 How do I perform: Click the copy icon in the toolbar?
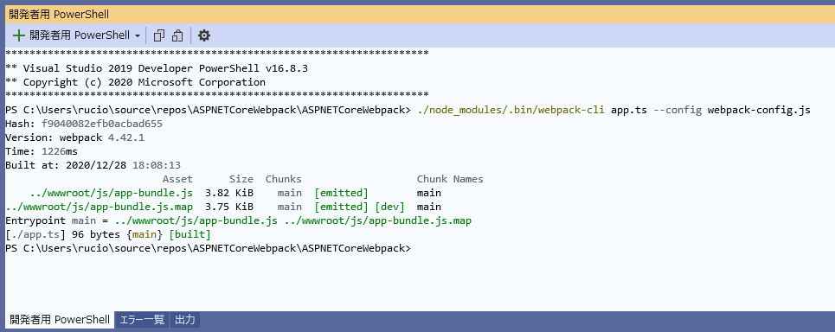pyautogui.click(x=158, y=35)
